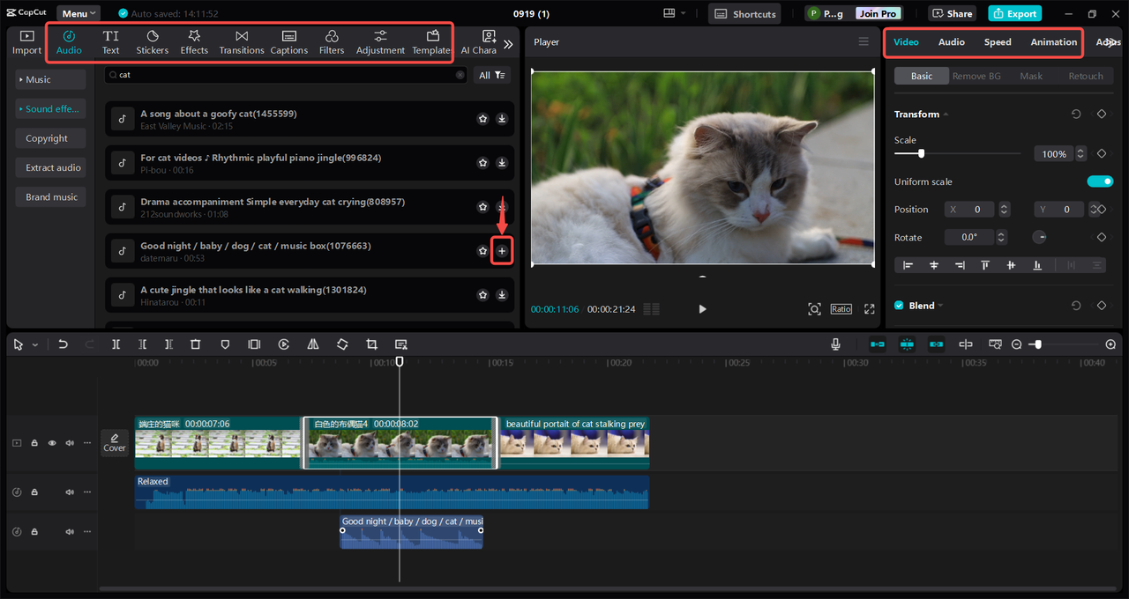Image resolution: width=1129 pixels, height=599 pixels.
Task: Add a Scale keyframe diamond
Action: pos(1102,153)
